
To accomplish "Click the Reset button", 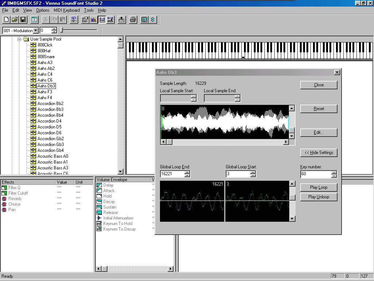I will coord(318,109).
